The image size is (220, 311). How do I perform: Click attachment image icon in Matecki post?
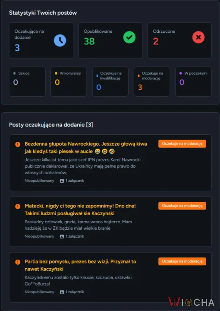62,236
